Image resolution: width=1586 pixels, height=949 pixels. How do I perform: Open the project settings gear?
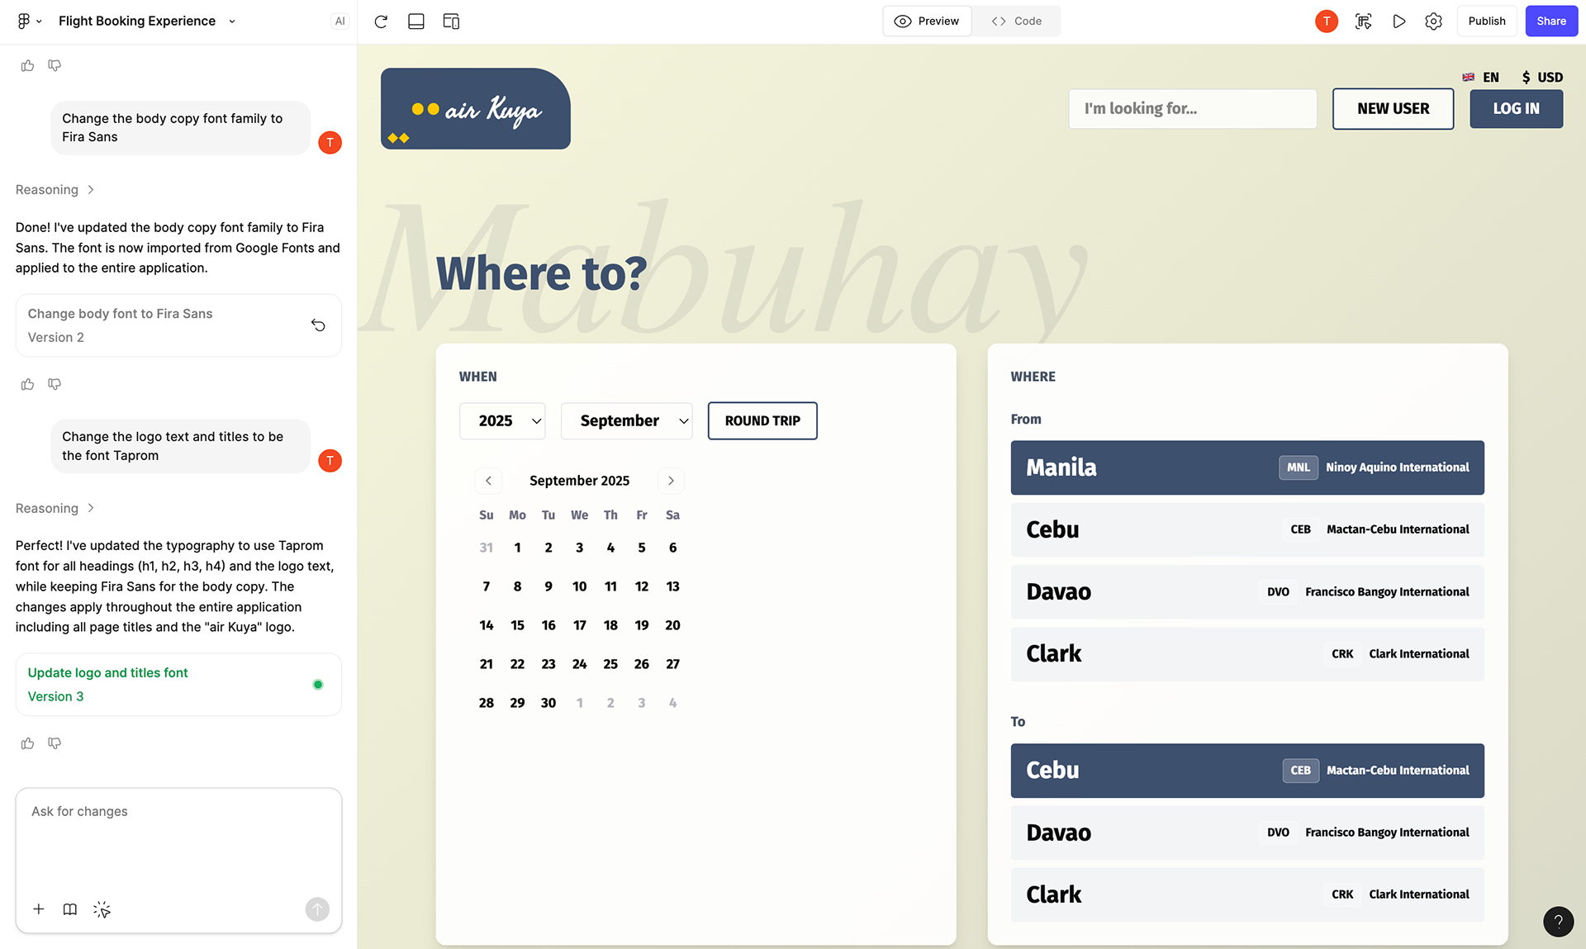tap(1433, 21)
